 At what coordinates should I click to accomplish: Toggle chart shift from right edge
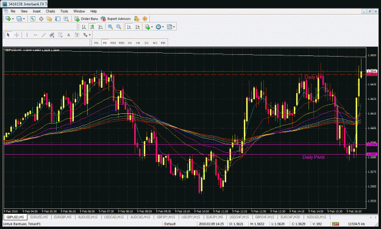[x=138, y=27]
